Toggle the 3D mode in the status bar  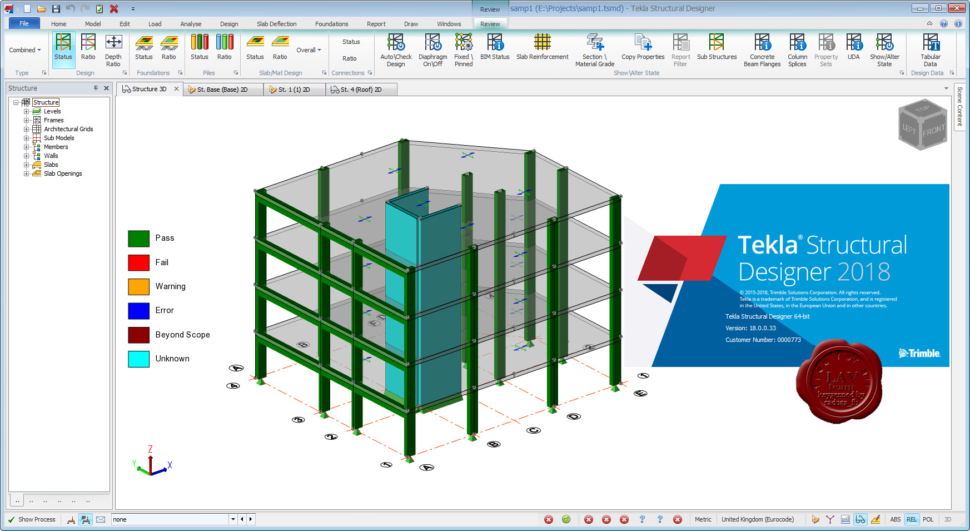point(948,519)
